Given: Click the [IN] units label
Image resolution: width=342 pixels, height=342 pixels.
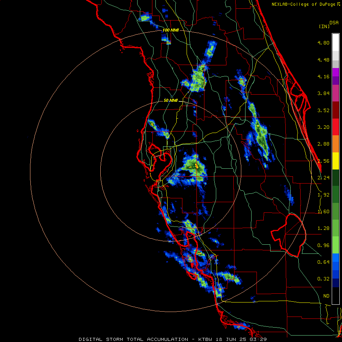Looking at the screenshot, I should point(324,26).
